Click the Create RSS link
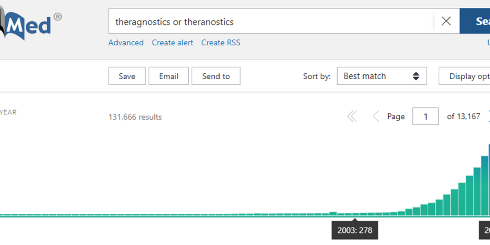Viewport: 490px width, 245px height. coord(220,42)
